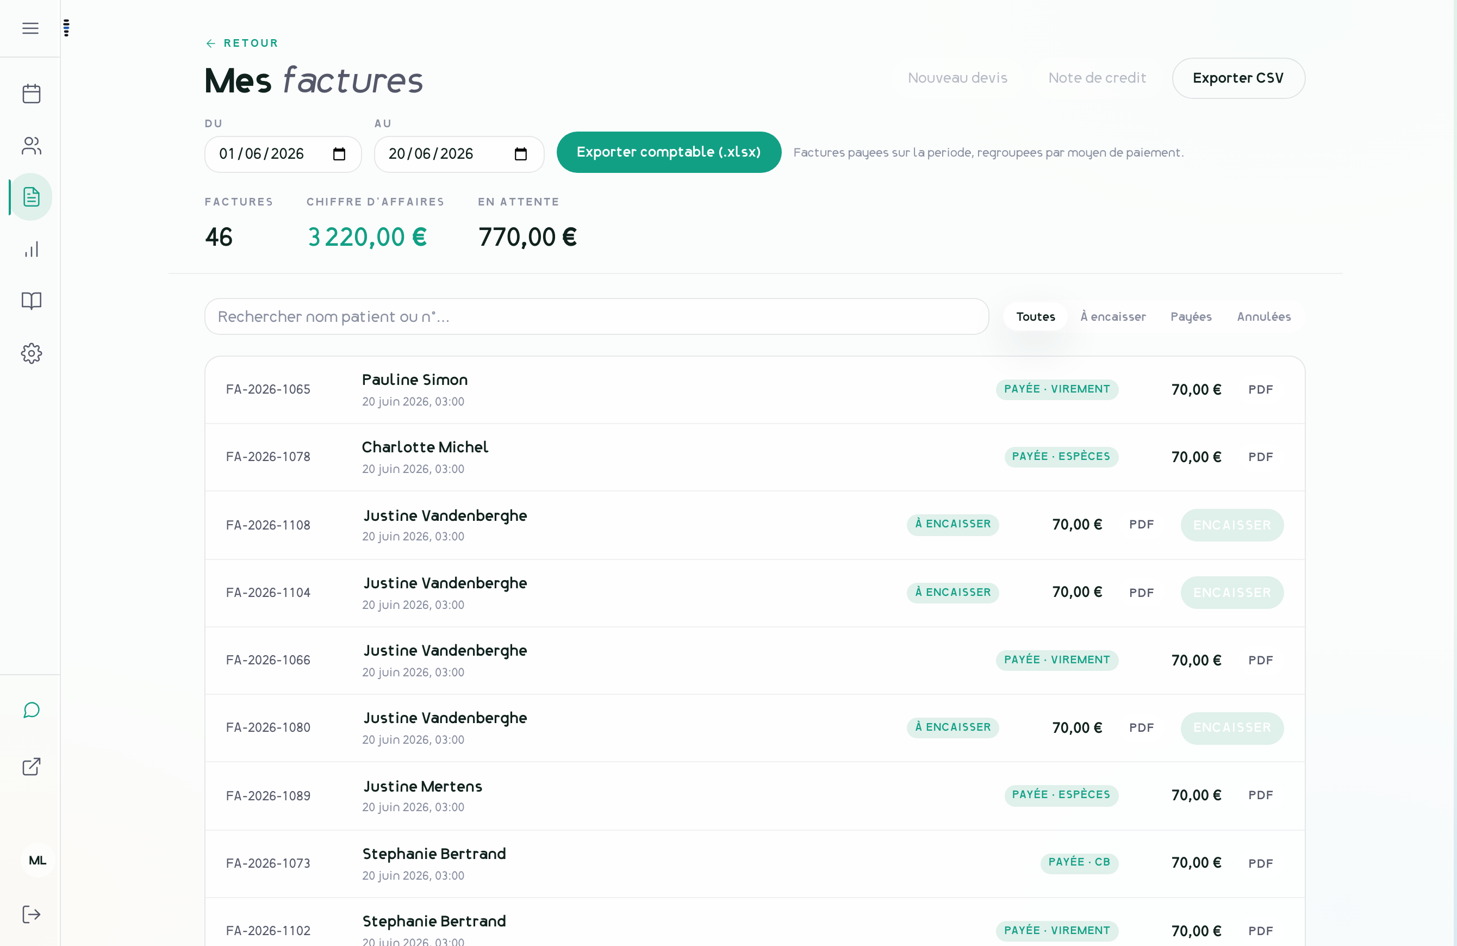Open the chat bubble icon
Viewport: 1457px width, 946px height.
pos(31,709)
